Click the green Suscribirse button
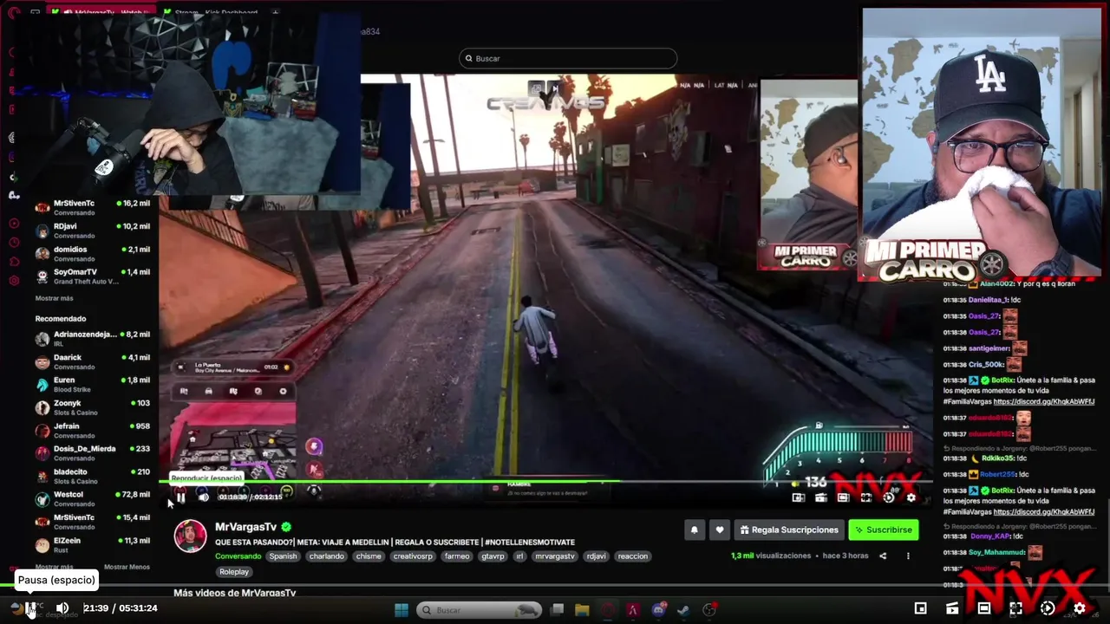 (884, 530)
